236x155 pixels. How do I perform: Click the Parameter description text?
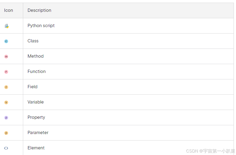click(x=38, y=132)
